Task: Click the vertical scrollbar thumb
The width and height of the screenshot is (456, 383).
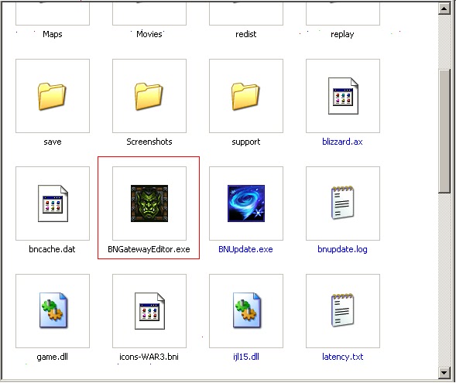Action: click(x=444, y=131)
